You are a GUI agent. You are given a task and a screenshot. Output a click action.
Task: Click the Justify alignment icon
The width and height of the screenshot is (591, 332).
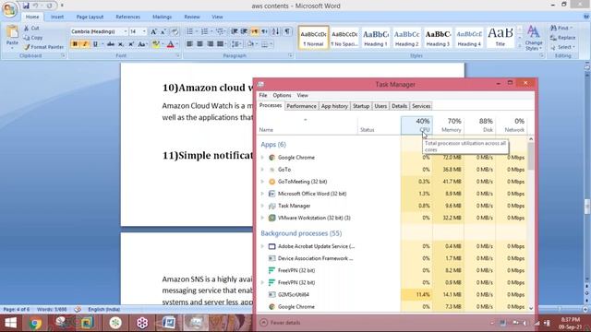(x=220, y=44)
